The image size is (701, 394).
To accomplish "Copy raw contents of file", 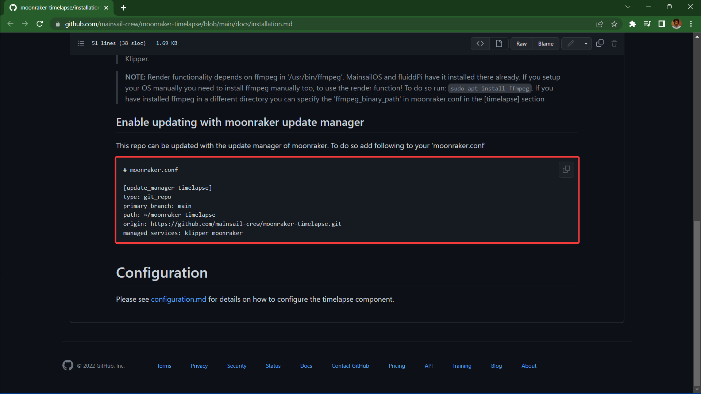I will click(x=600, y=43).
